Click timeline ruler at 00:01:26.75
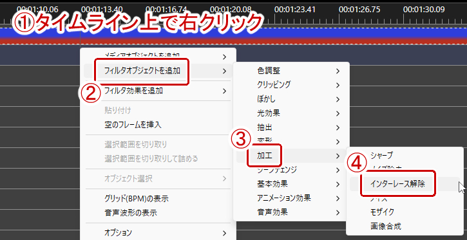Image resolution: width=467 pixels, height=240 pixels. [x=359, y=9]
